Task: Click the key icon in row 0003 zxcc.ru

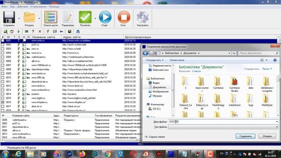Action: tap(28, 49)
